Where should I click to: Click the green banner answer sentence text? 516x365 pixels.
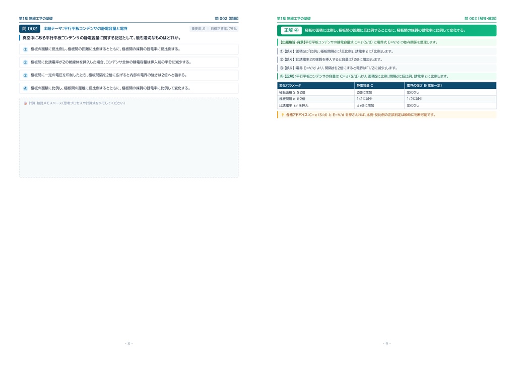pos(385,30)
